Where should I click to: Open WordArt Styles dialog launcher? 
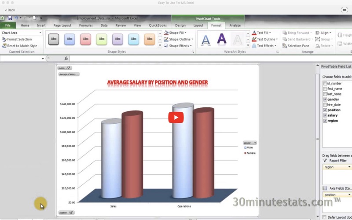tap(278, 52)
